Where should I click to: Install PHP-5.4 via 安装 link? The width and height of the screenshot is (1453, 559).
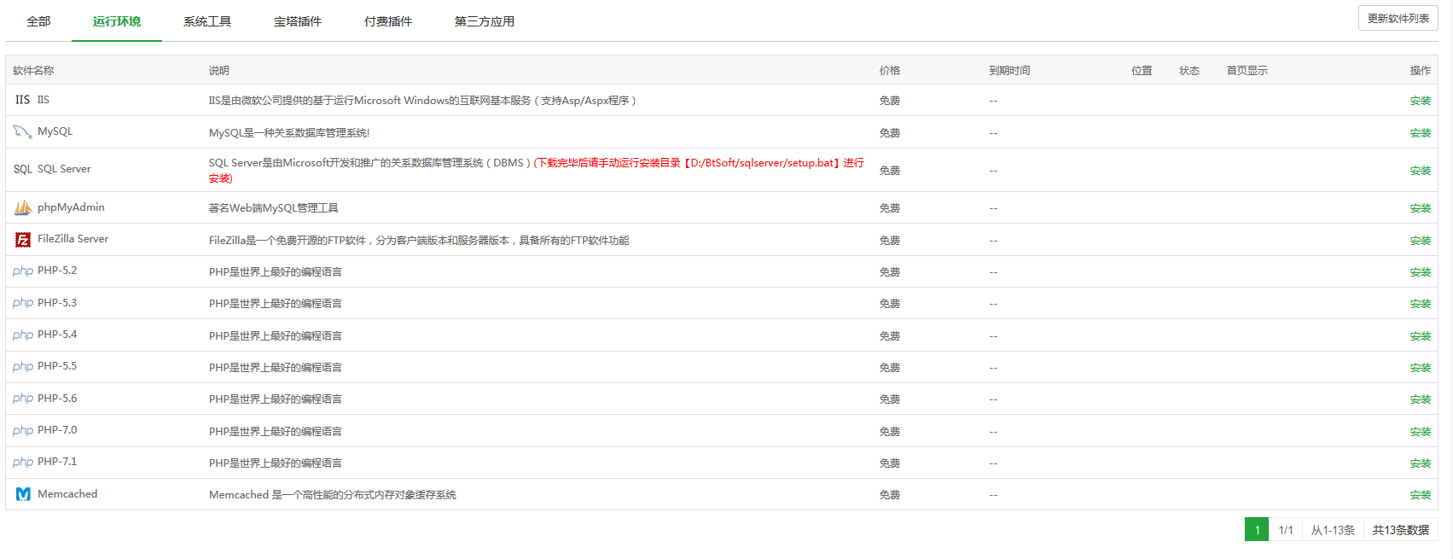point(1421,336)
